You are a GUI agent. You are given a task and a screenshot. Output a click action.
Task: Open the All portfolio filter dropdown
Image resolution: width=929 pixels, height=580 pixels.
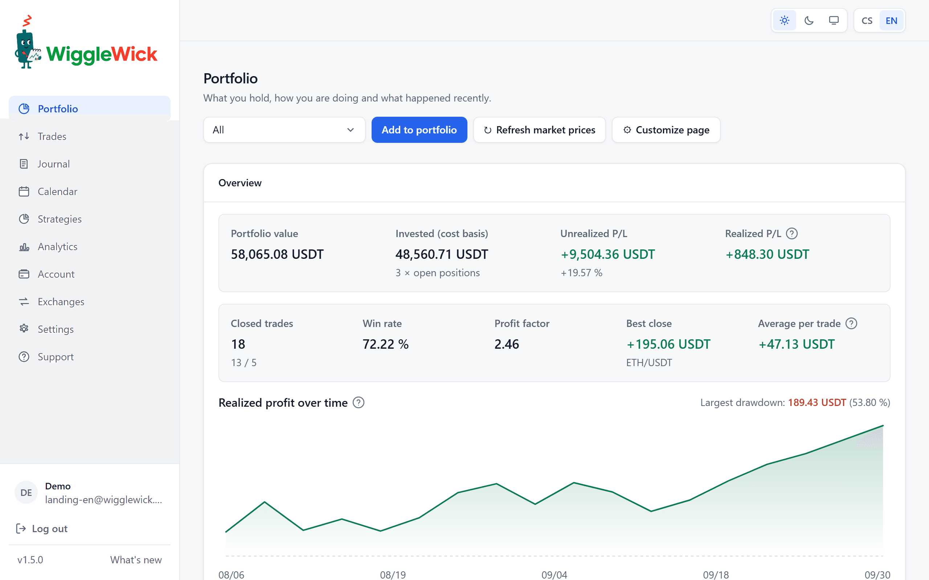click(284, 130)
